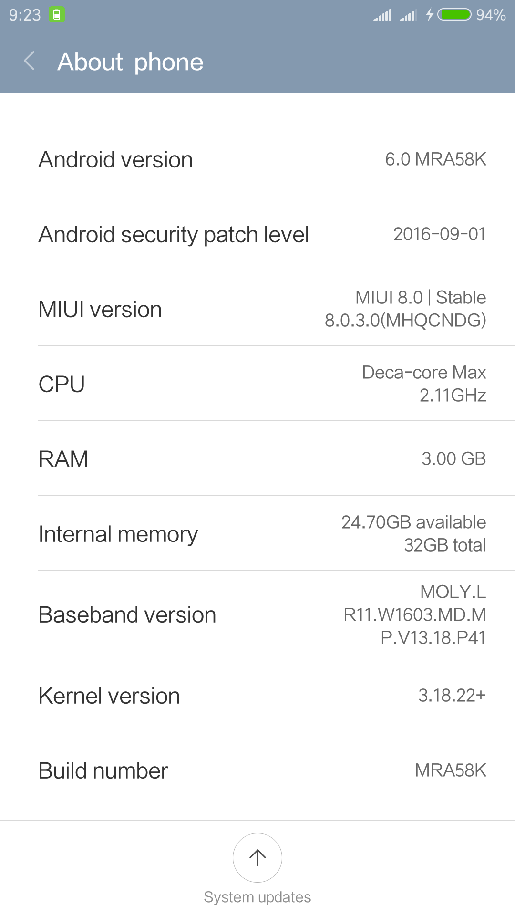Tap the System updates label

point(257,897)
